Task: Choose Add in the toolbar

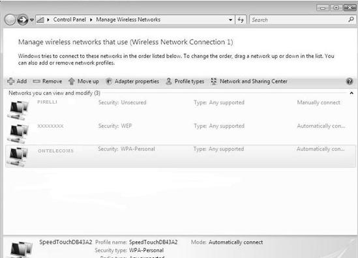Action: (22, 81)
